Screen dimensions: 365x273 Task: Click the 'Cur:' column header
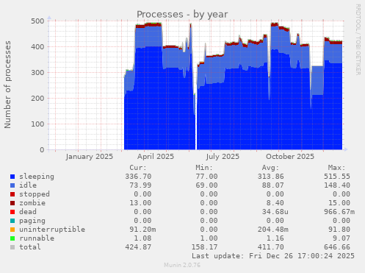(138, 168)
